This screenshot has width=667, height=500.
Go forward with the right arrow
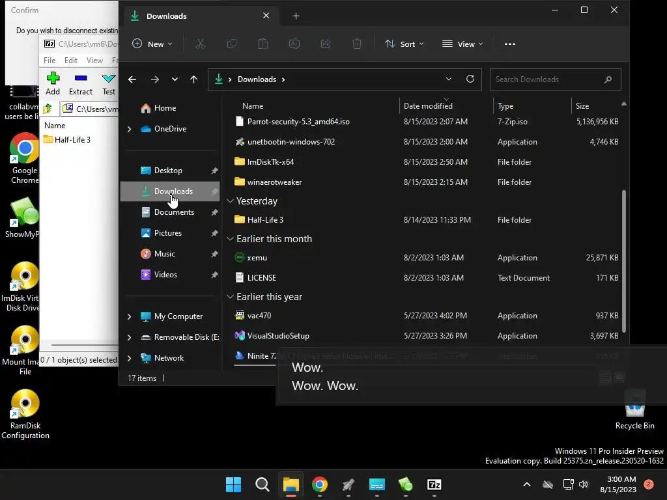[x=155, y=79]
